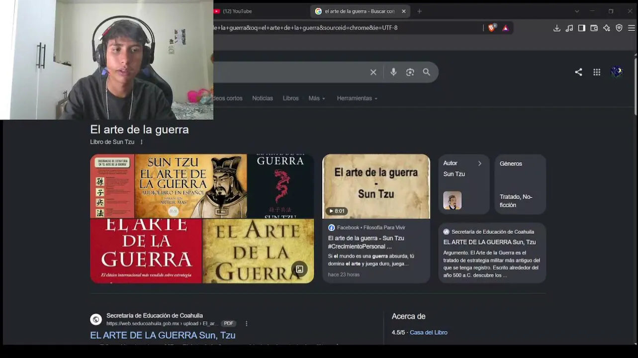Viewport: 638px width, 358px height.
Task: Open the Google apps grid
Action: (597, 72)
